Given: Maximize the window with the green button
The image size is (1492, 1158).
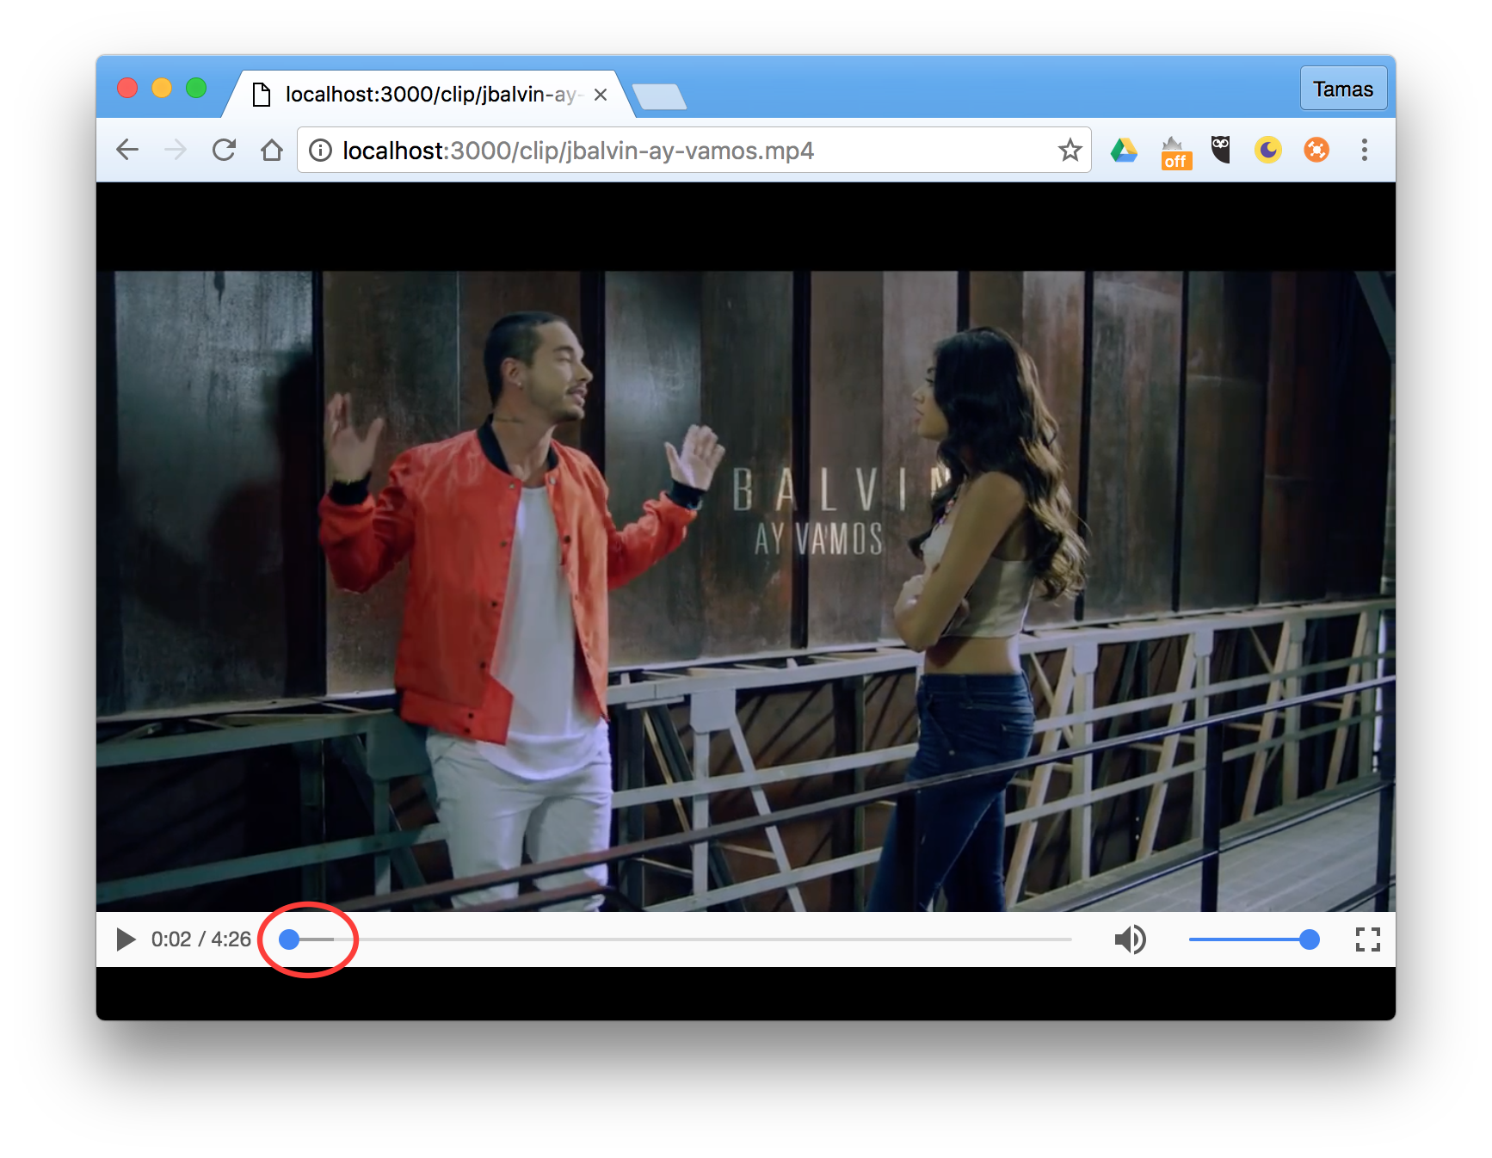Looking at the screenshot, I should [196, 88].
